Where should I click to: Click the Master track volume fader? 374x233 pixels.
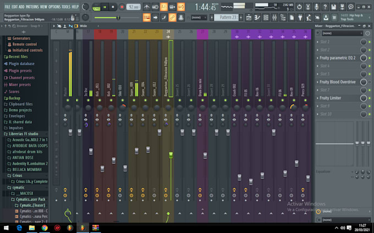(70, 133)
